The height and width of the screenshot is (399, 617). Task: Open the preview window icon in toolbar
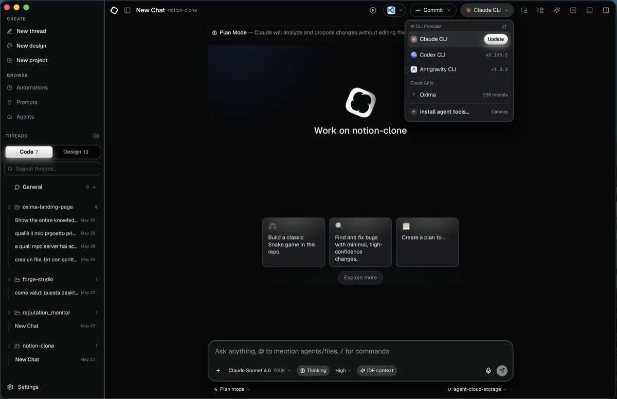(524, 10)
